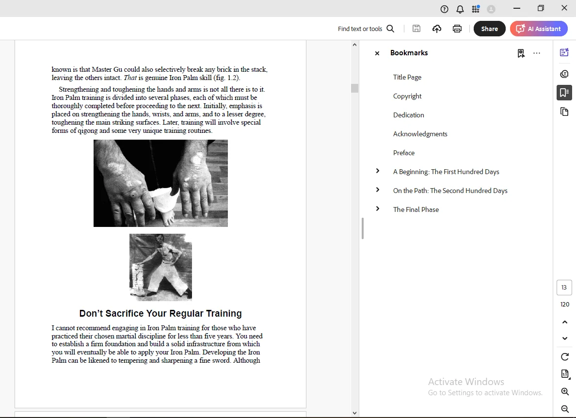This screenshot has width=576, height=418.
Task: Click the magnifier search icon
Action: coord(390,29)
